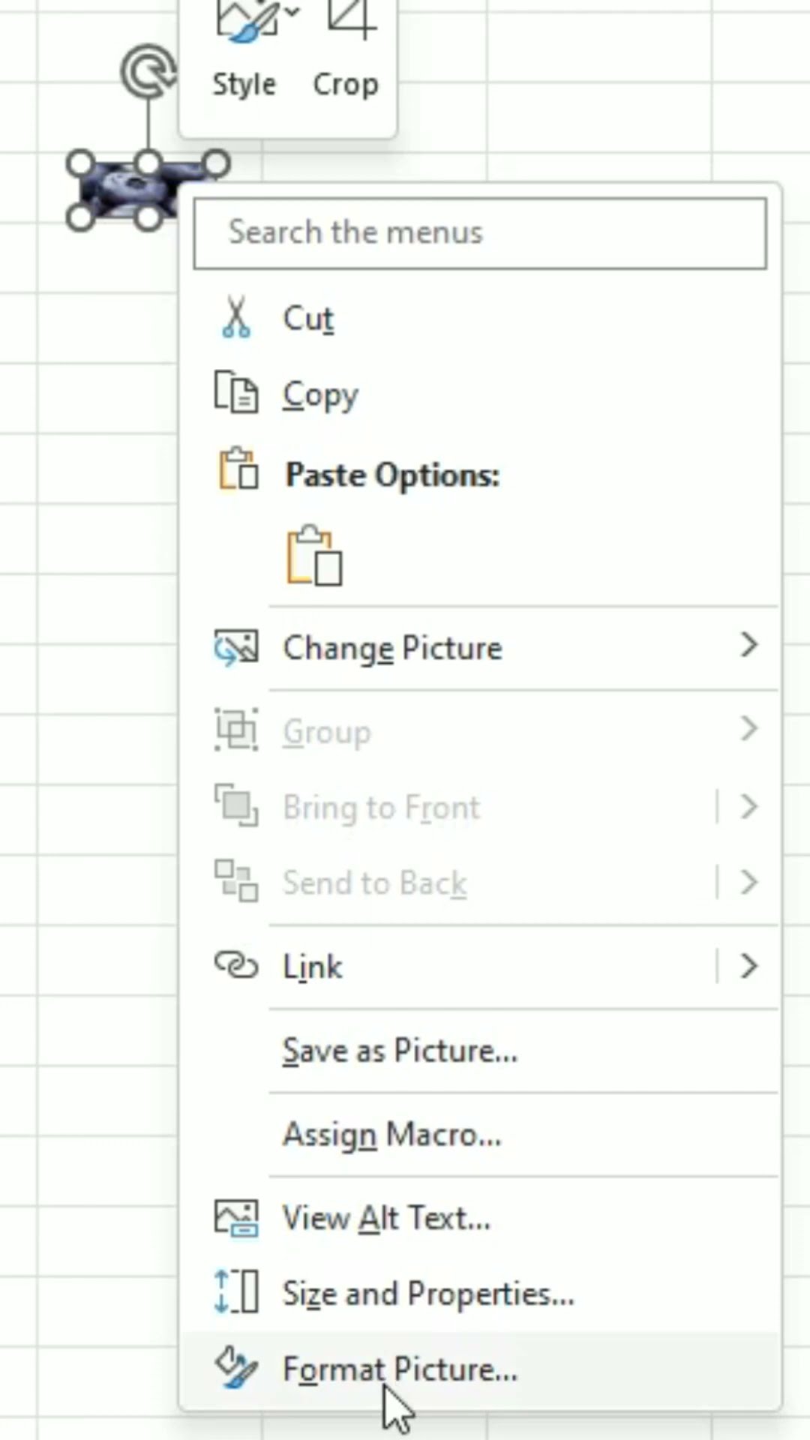Click the picture rotation handle
Viewport: 810px width, 1440px height.
click(148, 72)
